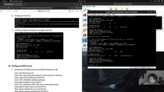The height and width of the screenshot is (92, 164).
Task: Open the Firefox shield tracking protection icon
Action: coord(16,8)
